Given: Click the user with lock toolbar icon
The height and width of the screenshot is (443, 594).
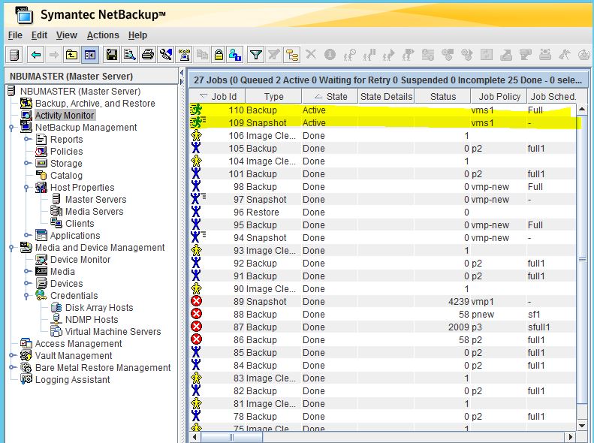Looking at the screenshot, I should tap(235, 56).
